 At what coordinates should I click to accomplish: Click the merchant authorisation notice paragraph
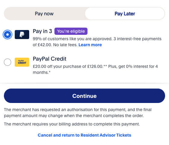tap(78, 113)
